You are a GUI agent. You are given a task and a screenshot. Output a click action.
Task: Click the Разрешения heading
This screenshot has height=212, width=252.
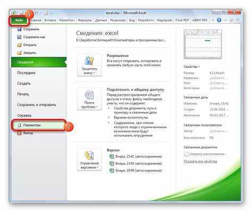point(117,56)
